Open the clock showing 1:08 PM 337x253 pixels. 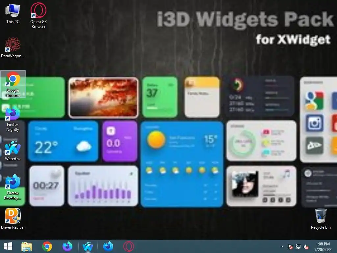[x=323, y=247]
